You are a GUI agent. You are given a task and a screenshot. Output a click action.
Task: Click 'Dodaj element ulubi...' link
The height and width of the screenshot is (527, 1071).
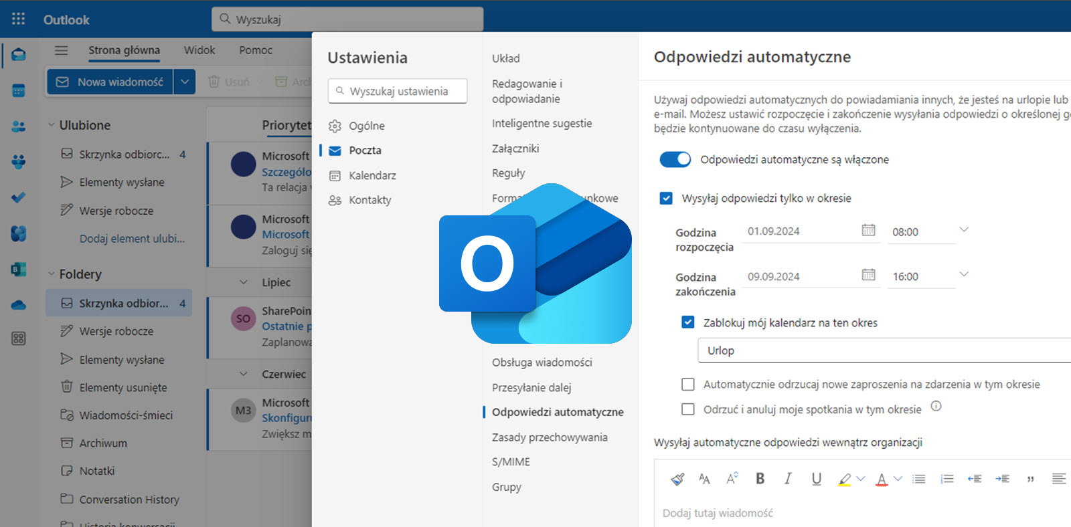(x=132, y=239)
